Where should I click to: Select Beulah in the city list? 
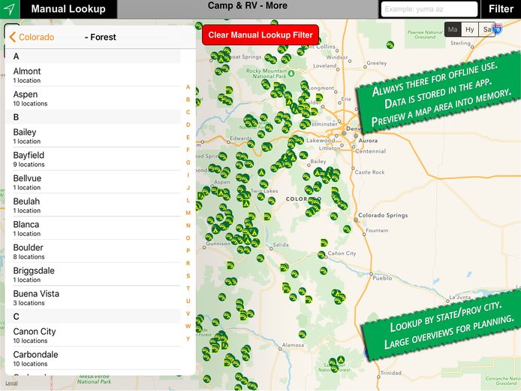[x=93, y=205]
